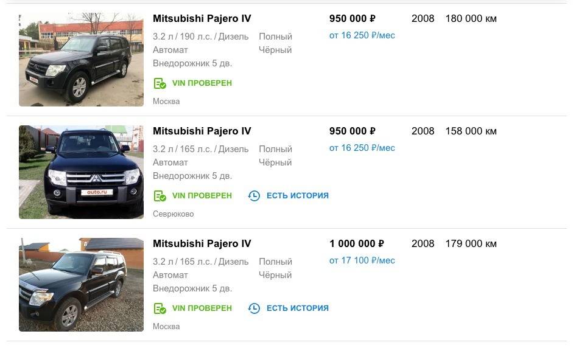
Task: View photo of first black Pajero side view
Action: coord(81,60)
